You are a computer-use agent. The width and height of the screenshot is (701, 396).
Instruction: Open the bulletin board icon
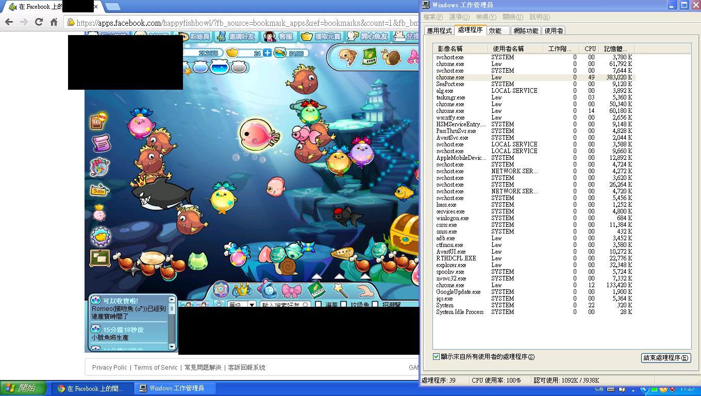pyautogui.click(x=99, y=258)
